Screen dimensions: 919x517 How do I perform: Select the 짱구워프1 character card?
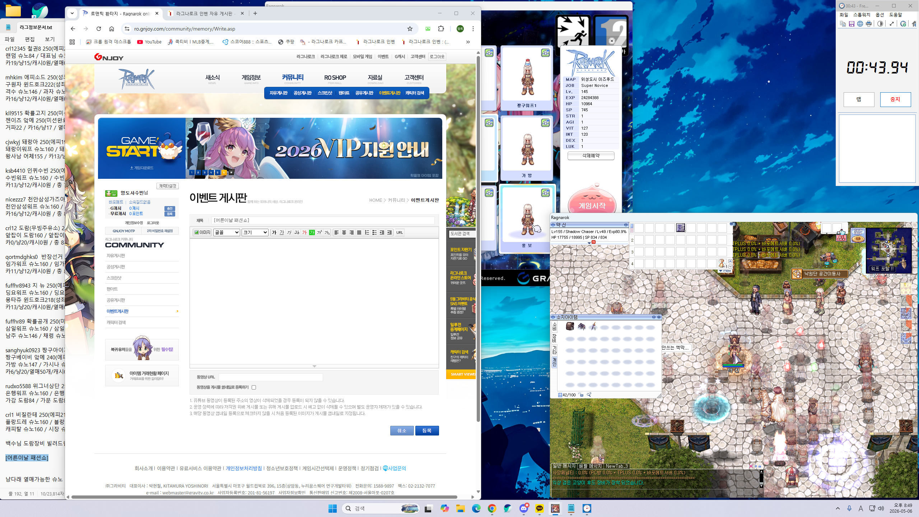527,78
